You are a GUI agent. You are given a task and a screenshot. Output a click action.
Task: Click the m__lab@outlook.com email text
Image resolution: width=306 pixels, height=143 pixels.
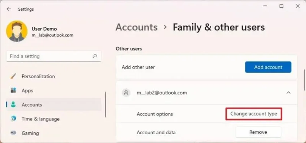tap(52, 35)
